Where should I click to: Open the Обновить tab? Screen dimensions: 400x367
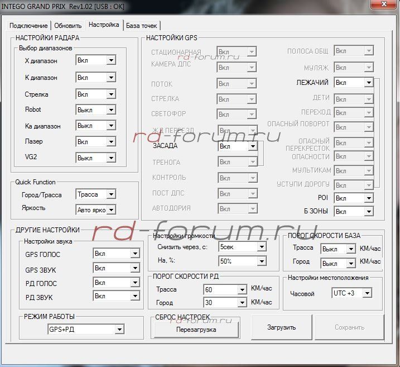point(68,26)
